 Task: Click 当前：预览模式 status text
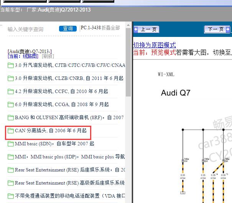coord(155,52)
